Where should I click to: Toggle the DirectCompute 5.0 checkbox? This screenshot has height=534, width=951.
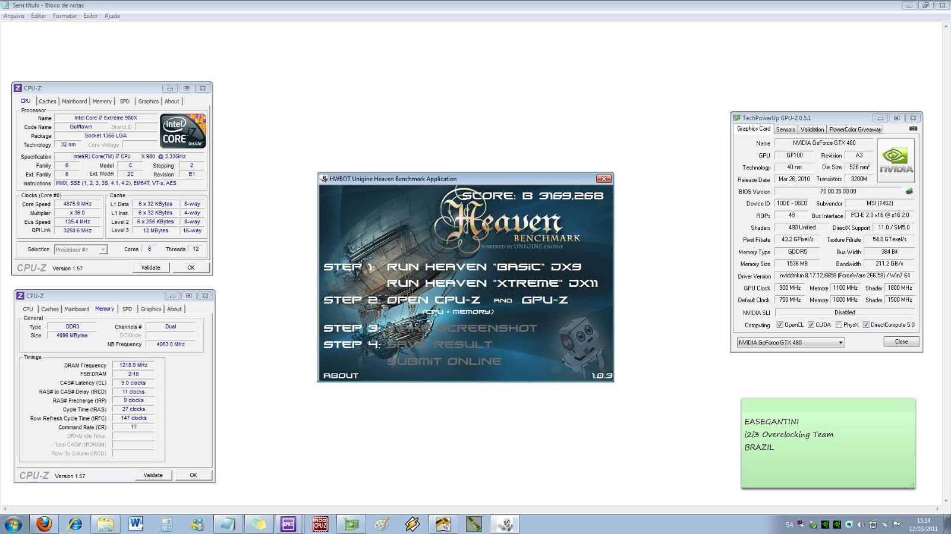[866, 325]
